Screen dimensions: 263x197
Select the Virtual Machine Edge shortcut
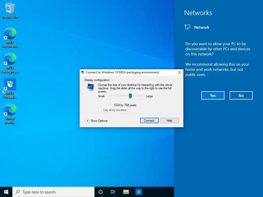10,114
